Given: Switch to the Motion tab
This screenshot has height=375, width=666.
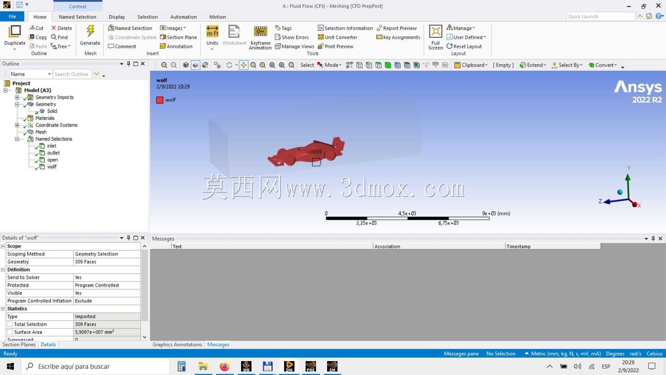Looking at the screenshot, I should click(217, 17).
